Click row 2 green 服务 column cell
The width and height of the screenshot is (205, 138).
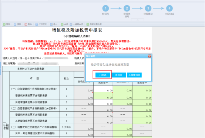tap(103, 95)
